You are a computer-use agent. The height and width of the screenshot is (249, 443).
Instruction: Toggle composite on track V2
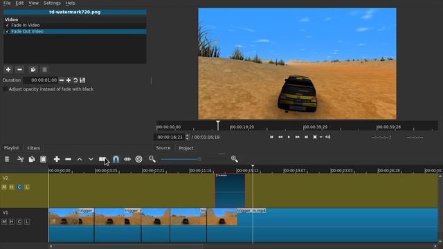point(19,187)
